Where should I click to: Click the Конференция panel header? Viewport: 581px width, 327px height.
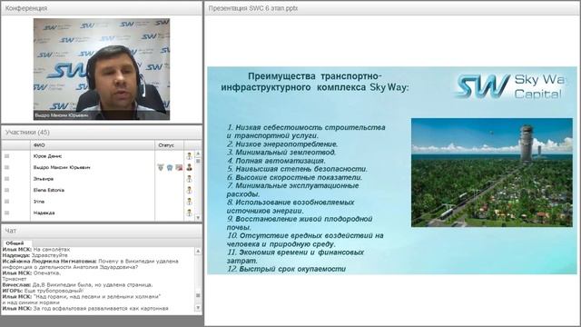[102, 8]
